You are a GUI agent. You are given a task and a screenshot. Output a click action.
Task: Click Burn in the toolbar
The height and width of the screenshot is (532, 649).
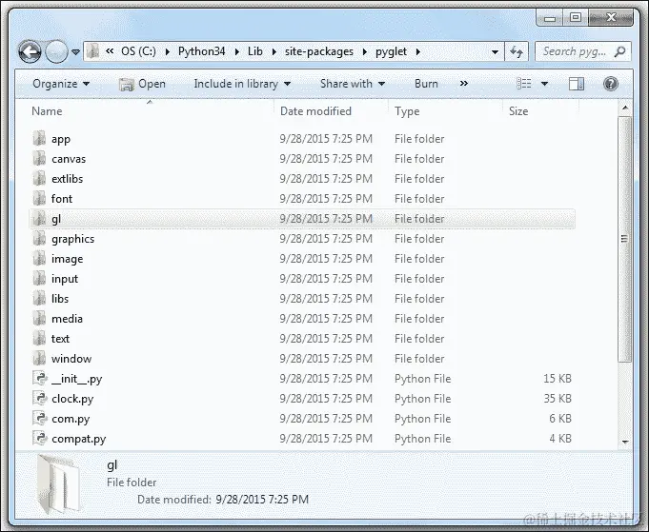point(426,84)
